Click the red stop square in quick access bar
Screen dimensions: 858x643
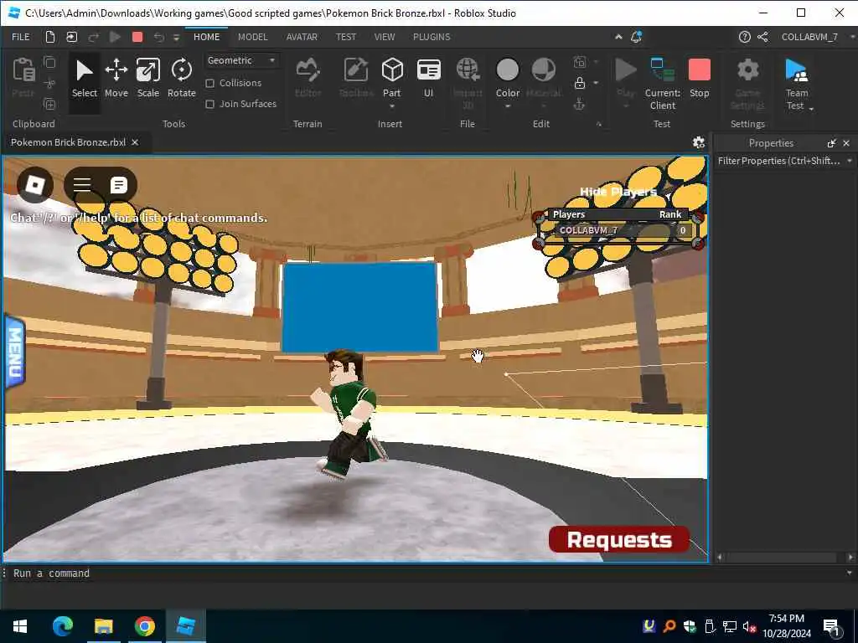coord(137,37)
